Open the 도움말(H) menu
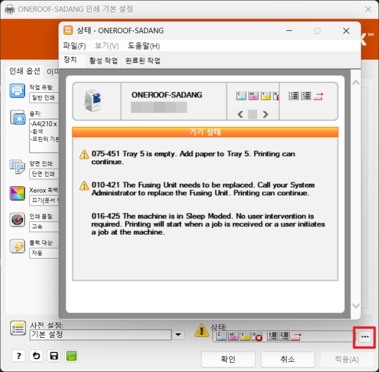379x372 pixels. (144, 46)
